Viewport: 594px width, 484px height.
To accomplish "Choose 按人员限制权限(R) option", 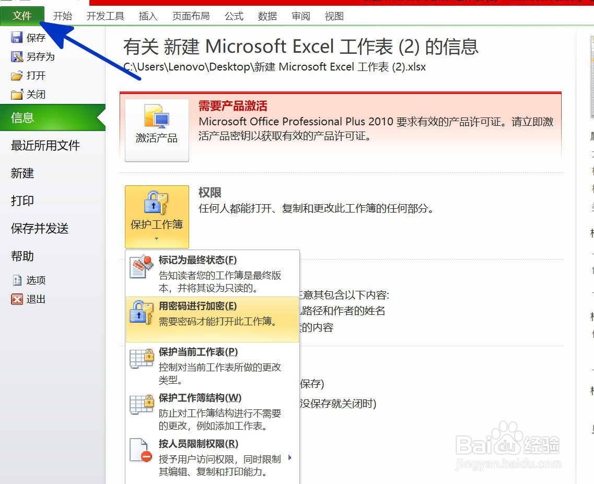I will pyautogui.click(x=212, y=457).
